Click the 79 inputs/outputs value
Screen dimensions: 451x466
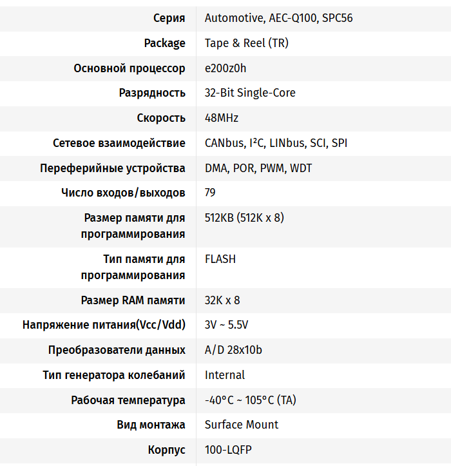(210, 193)
